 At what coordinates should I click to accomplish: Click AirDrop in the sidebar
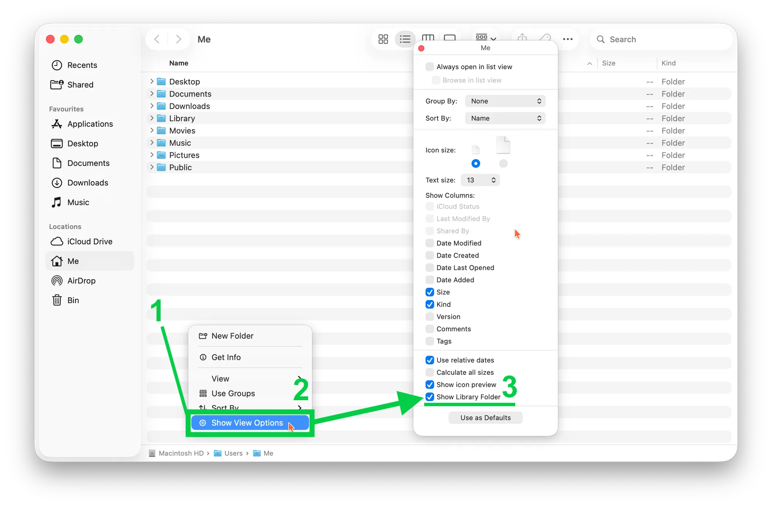point(81,281)
